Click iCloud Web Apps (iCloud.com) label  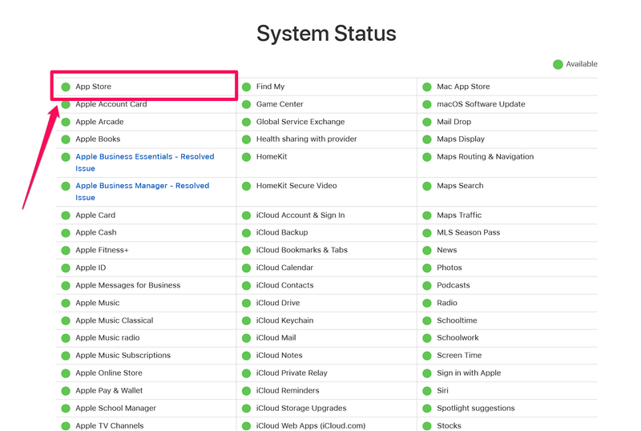(311, 425)
